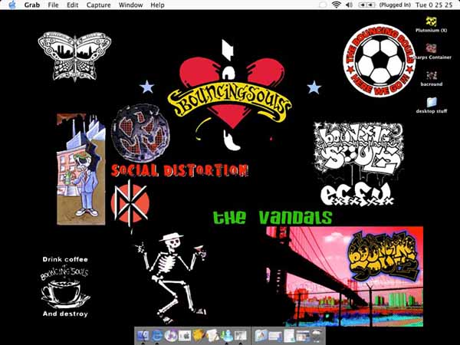Select the Plutonium (X) drive icon
460x345 pixels.
click(x=431, y=21)
